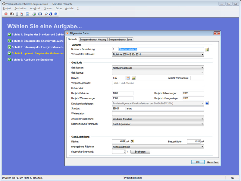Switch to the Energieverbrauch Strom tab
Image resolution: width=241 pixels, height=181 pixels.
click(x=120, y=40)
